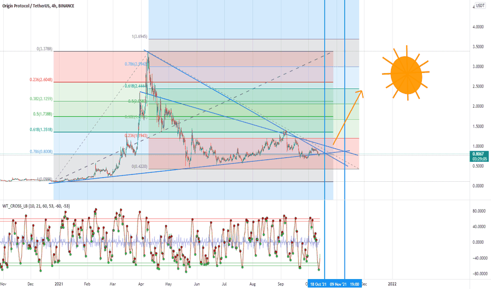The image size is (491, 289).
Task: Select the 0.618(1.3518) Fib level label
Action: point(41,129)
